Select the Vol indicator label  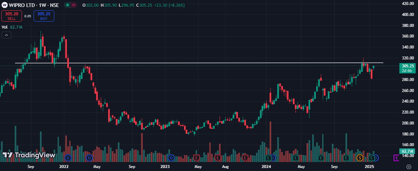click(x=5, y=27)
